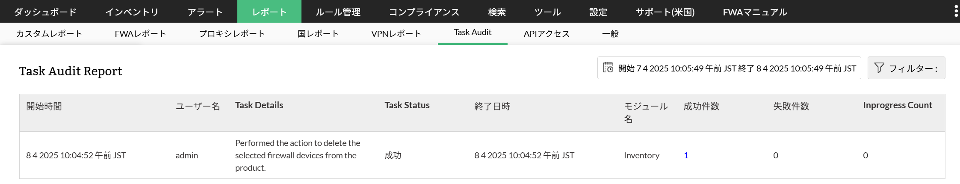Image resolution: width=960 pixels, height=184 pixels.
Task: Click the calendar icon in date range
Action: [608, 68]
